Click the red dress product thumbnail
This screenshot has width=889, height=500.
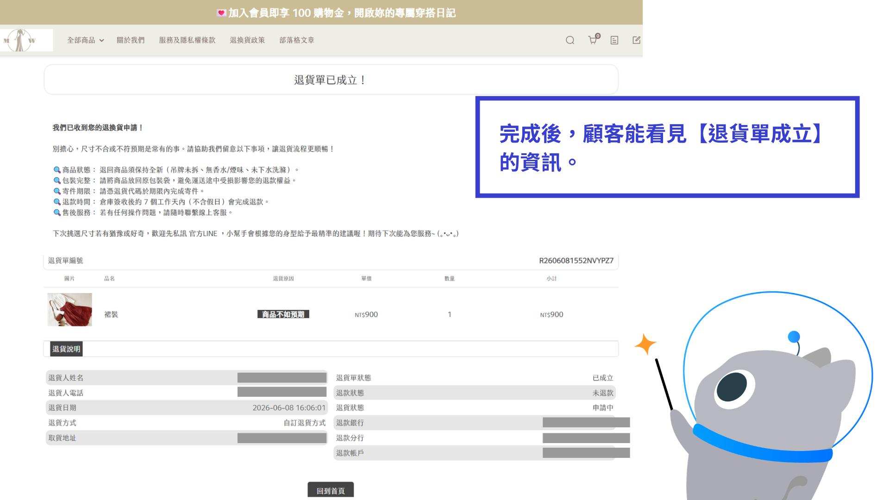coord(70,309)
